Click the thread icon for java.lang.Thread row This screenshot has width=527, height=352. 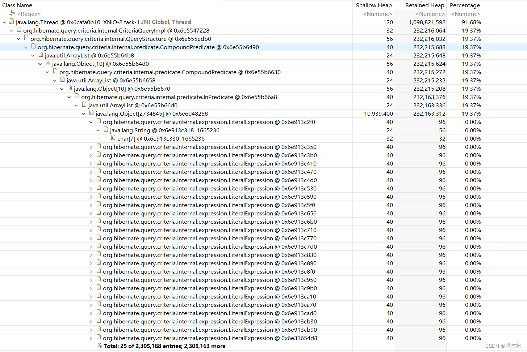[11, 22]
